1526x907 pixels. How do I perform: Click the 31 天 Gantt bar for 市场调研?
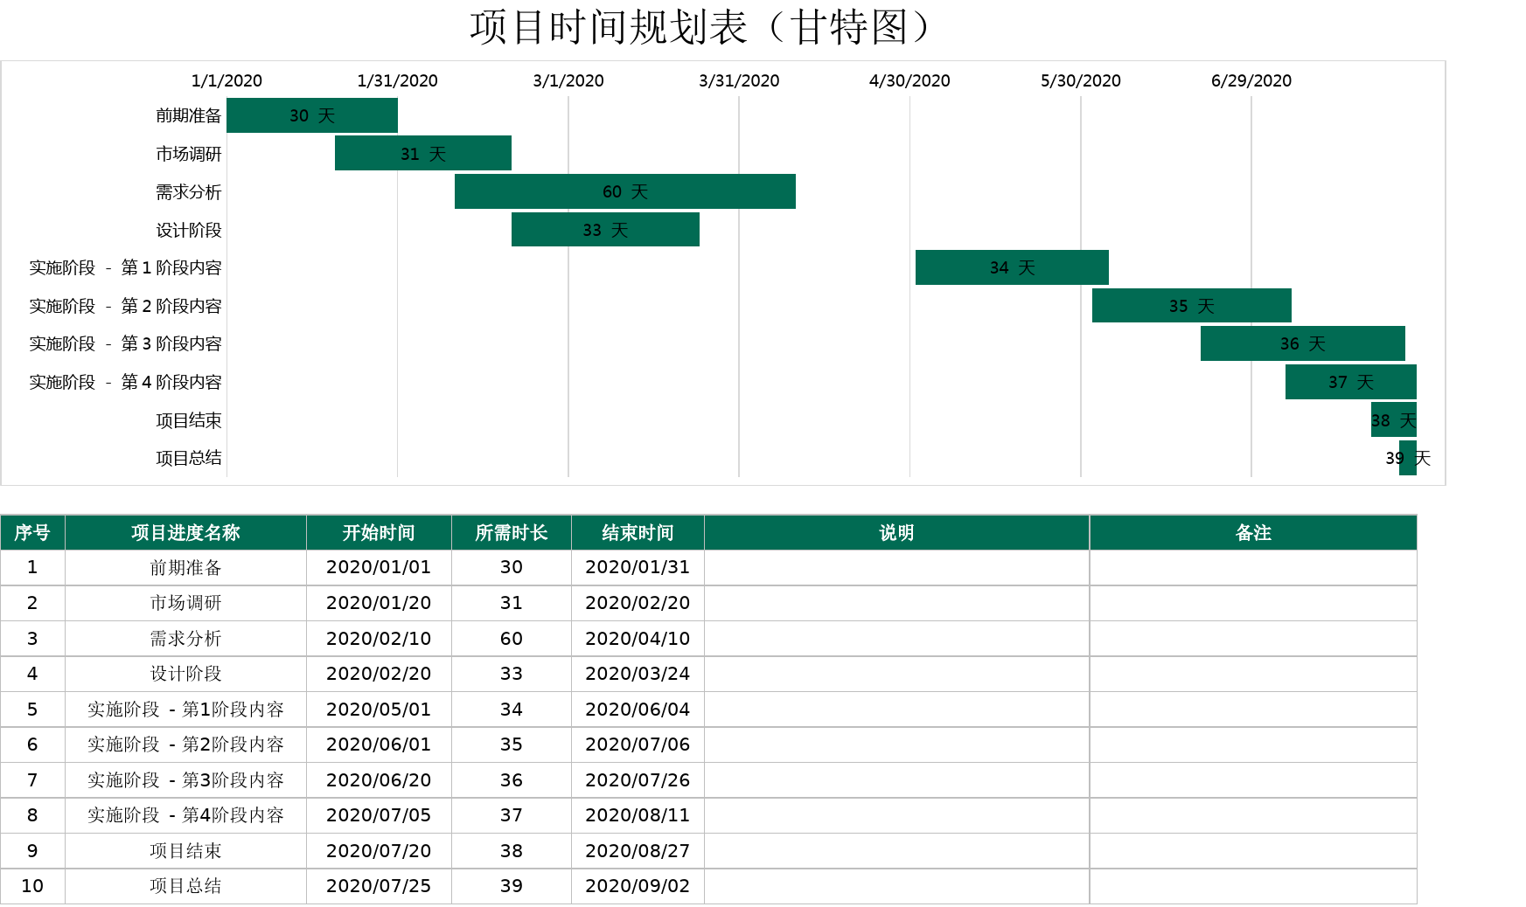[423, 153]
